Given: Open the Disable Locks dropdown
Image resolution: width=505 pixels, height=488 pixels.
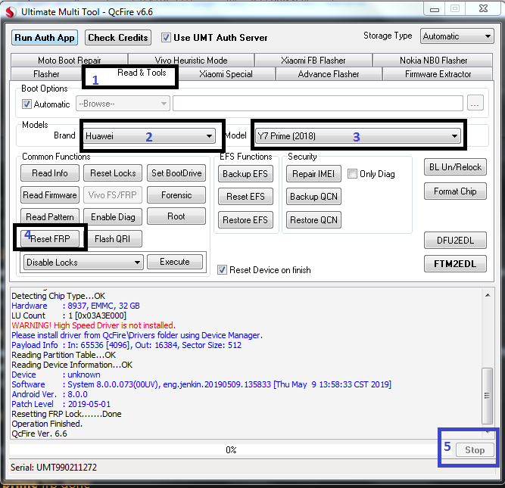Looking at the screenshot, I should (x=83, y=263).
